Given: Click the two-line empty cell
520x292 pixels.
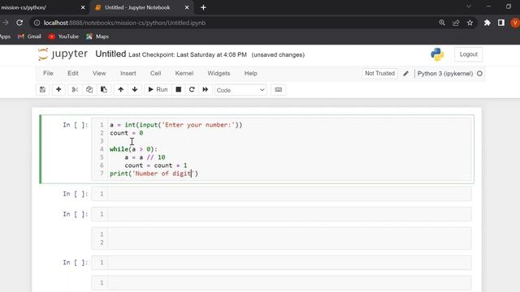Looking at the screenshot, I should 281,238.
